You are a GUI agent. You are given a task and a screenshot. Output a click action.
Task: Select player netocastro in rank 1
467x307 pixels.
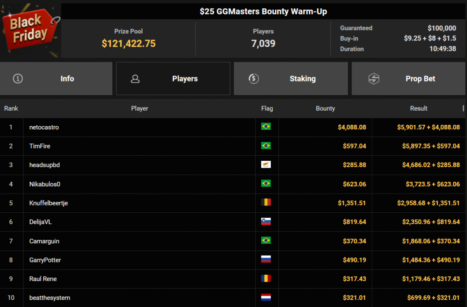[x=44, y=127]
